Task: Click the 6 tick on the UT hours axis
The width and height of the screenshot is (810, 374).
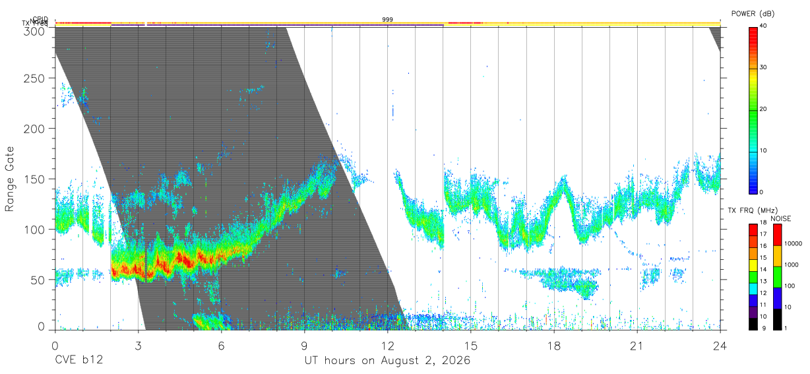Action: pyautogui.click(x=221, y=345)
